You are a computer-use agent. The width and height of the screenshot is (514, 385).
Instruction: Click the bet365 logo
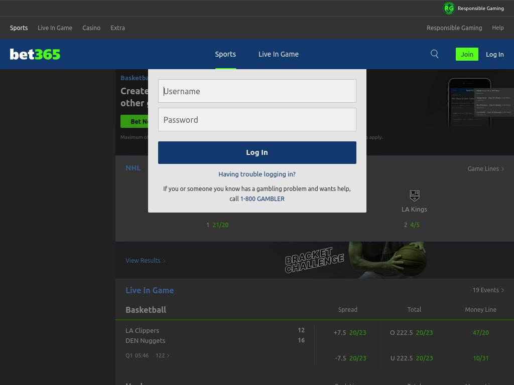(x=35, y=54)
